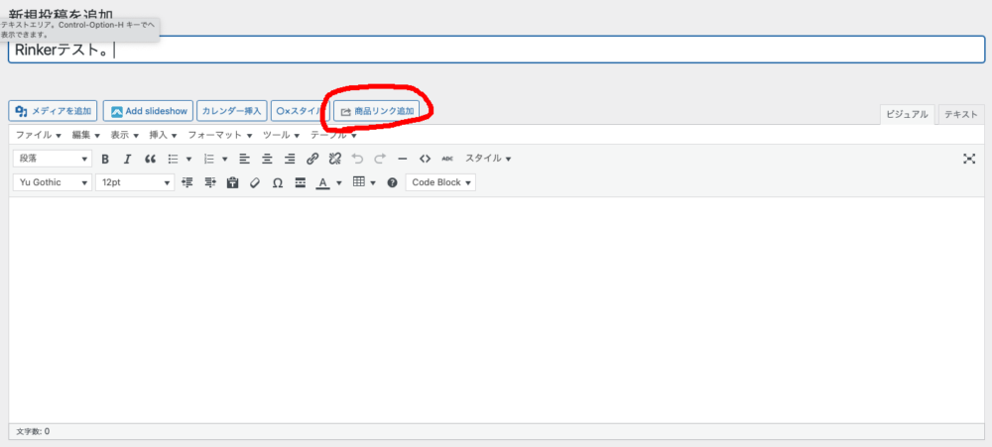Image resolution: width=992 pixels, height=447 pixels.
Task: Open the Yu Gothic font family dropdown
Action: pyautogui.click(x=52, y=182)
